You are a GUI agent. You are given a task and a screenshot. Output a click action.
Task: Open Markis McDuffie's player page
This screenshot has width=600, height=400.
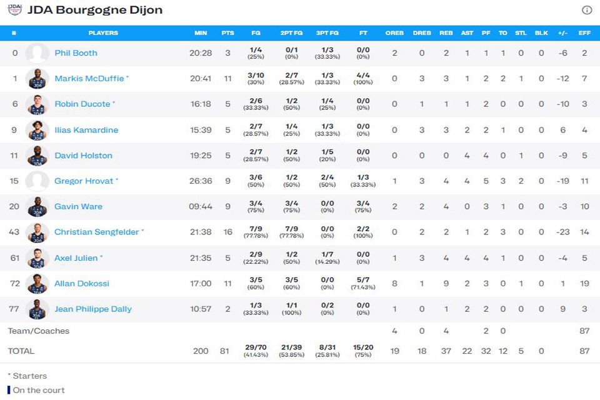point(89,79)
